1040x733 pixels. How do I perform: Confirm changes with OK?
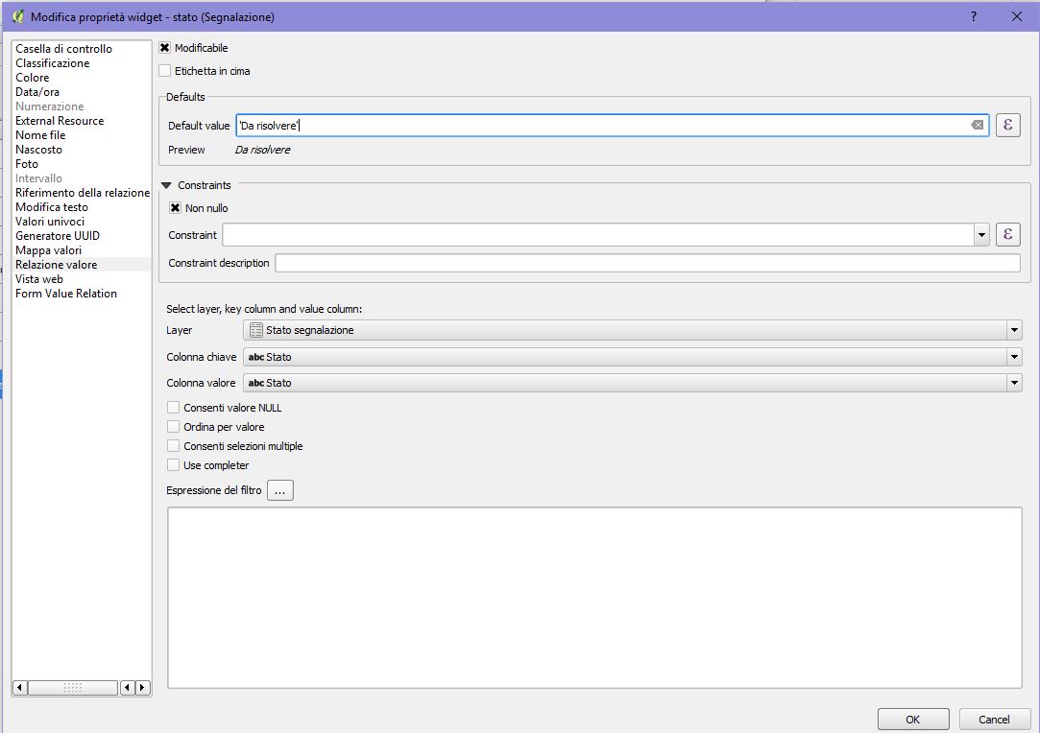click(x=911, y=719)
